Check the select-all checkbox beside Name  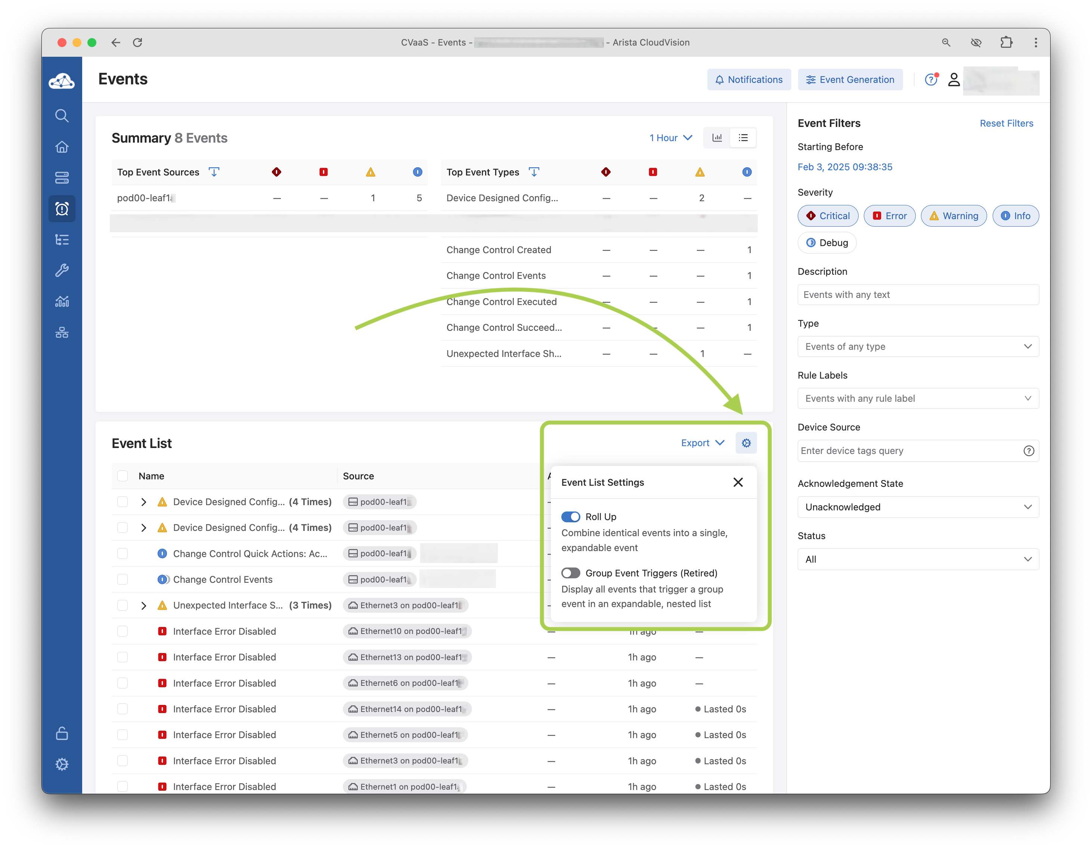122,476
